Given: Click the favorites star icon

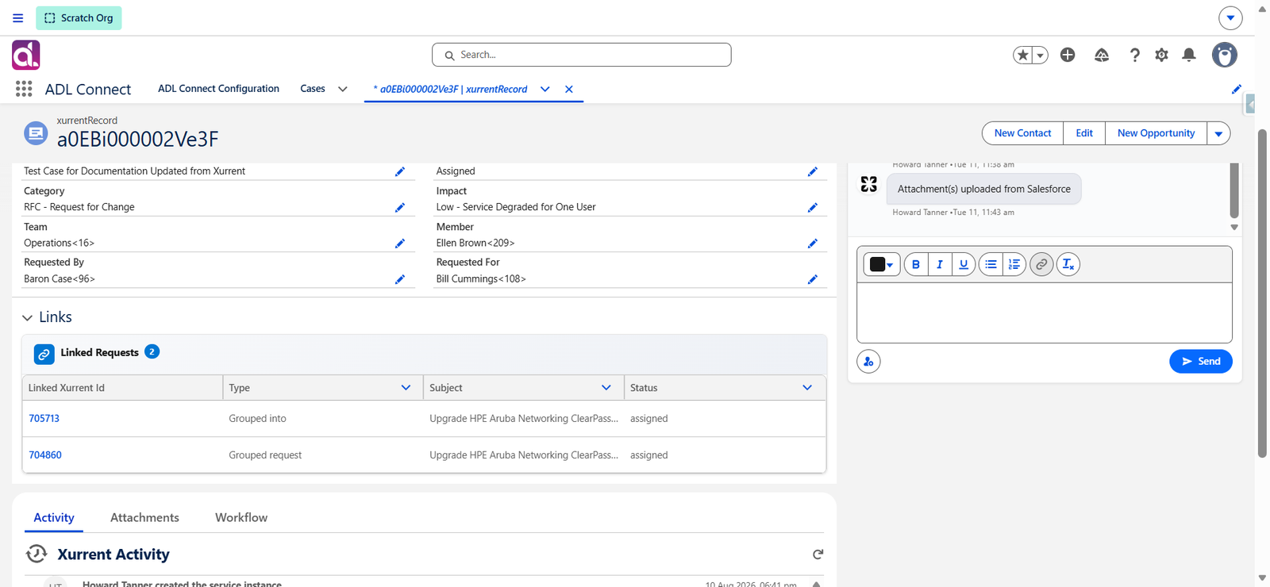Looking at the screenshot, I should point(1022,55).
